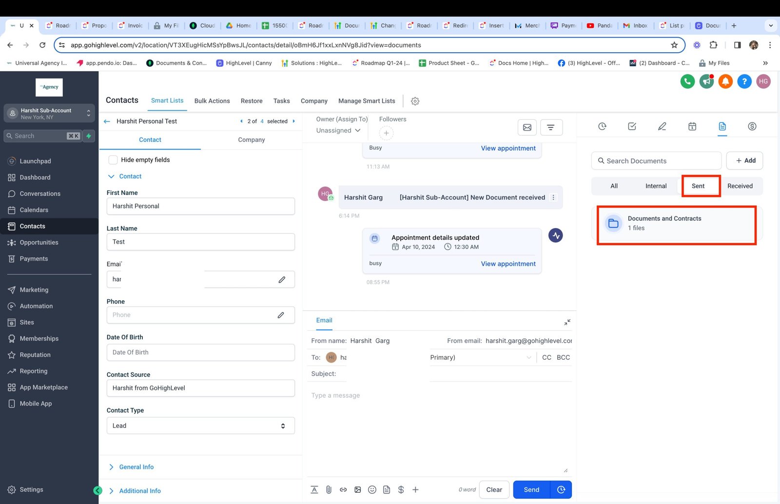This screenshot has width=780, height=504.
Task: Insert emoji using the smiley icon
Action: coord(372,490)
